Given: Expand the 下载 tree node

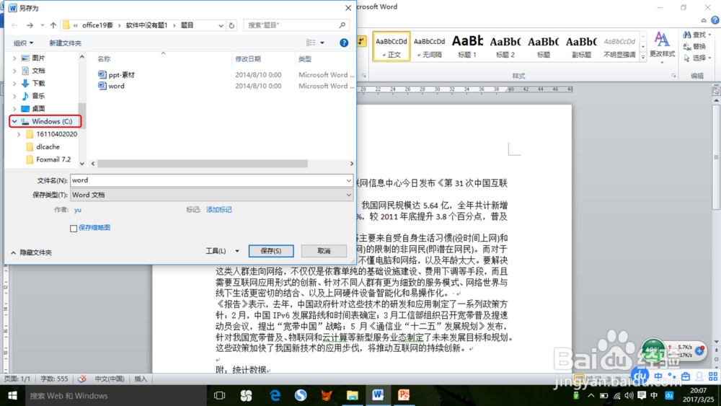Looking at the screenshot, I should pos(14,83).
